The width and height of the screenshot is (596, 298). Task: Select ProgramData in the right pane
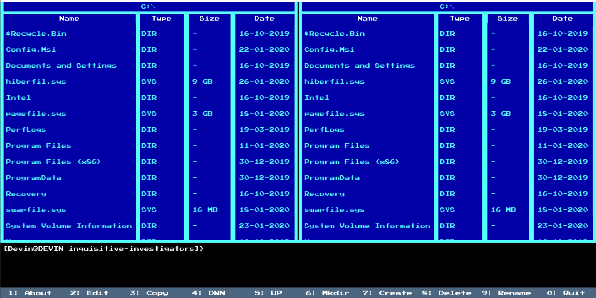(332, 178)
